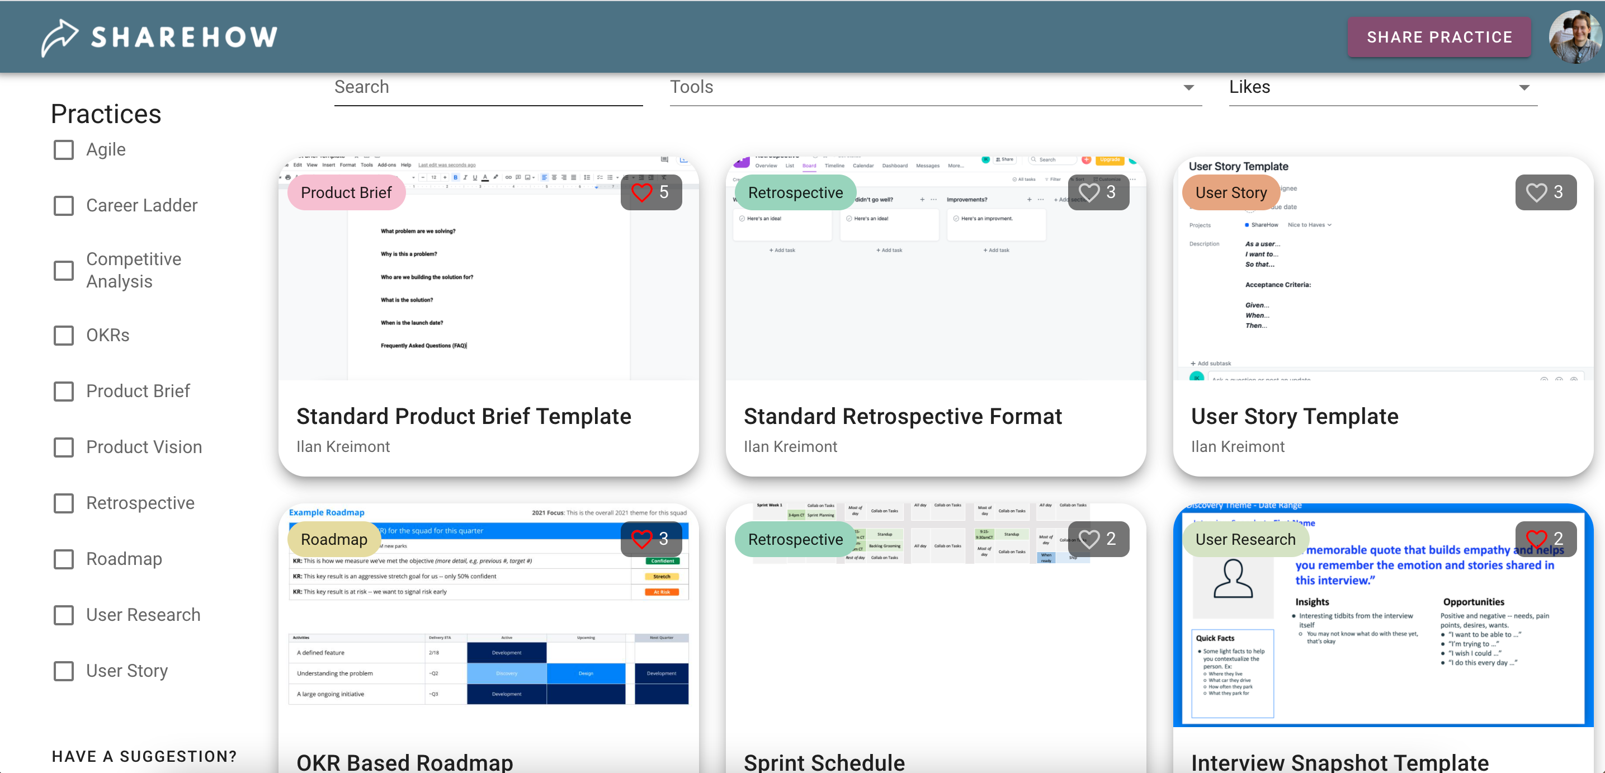
Task: Open Have a Suggestion link
Action: click(x=144, y=756)
